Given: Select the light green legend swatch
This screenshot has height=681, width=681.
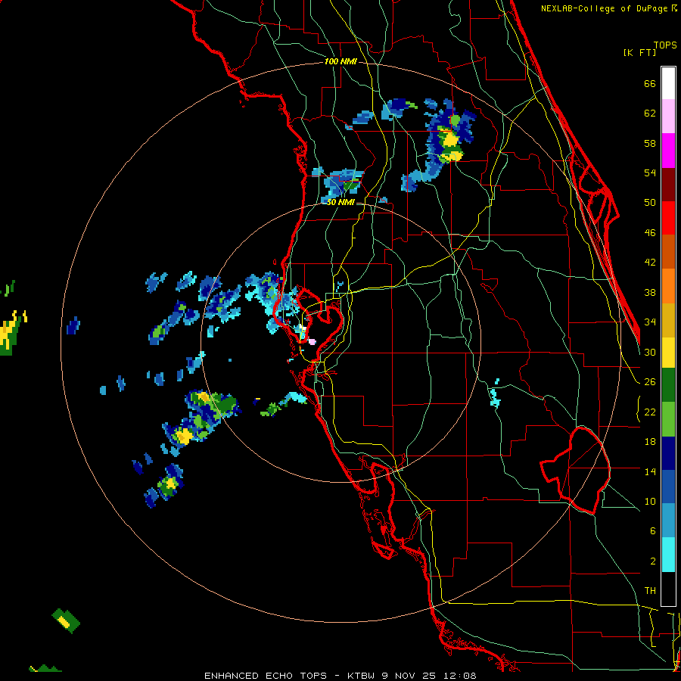Looking at the screenshot, I should (x=668, y=419).
